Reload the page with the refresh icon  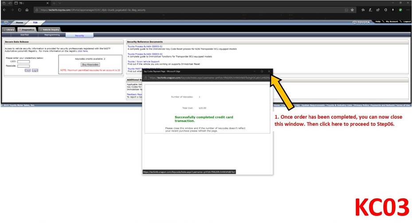20,10
